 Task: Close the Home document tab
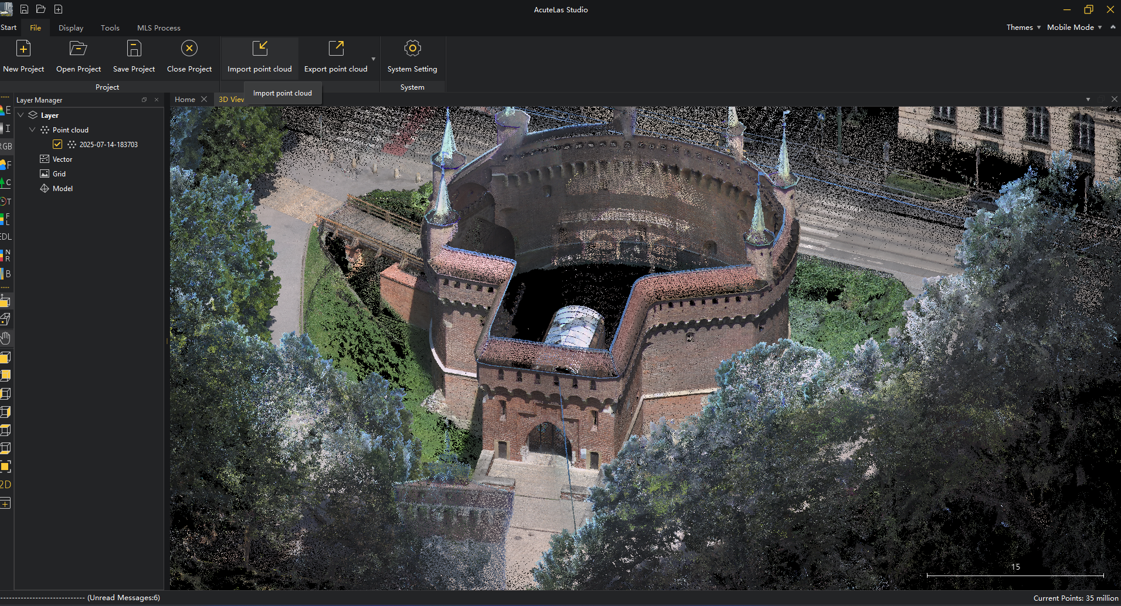(x=204, y=99)
